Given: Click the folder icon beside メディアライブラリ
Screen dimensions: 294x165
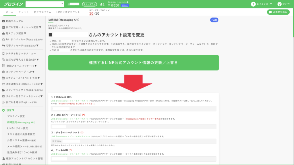Looking at the screenshot, I should tap(3, 90).
